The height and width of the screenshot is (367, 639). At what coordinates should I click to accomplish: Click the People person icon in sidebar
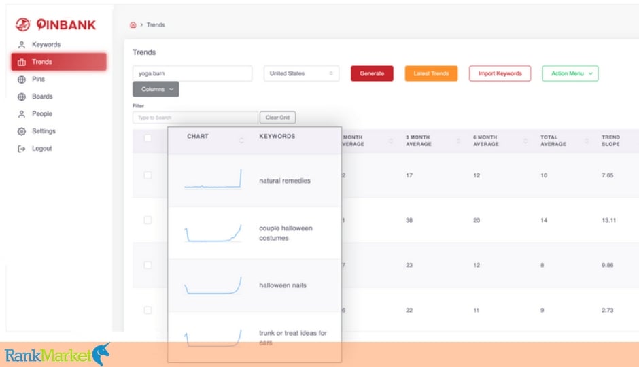click(22, 114)
